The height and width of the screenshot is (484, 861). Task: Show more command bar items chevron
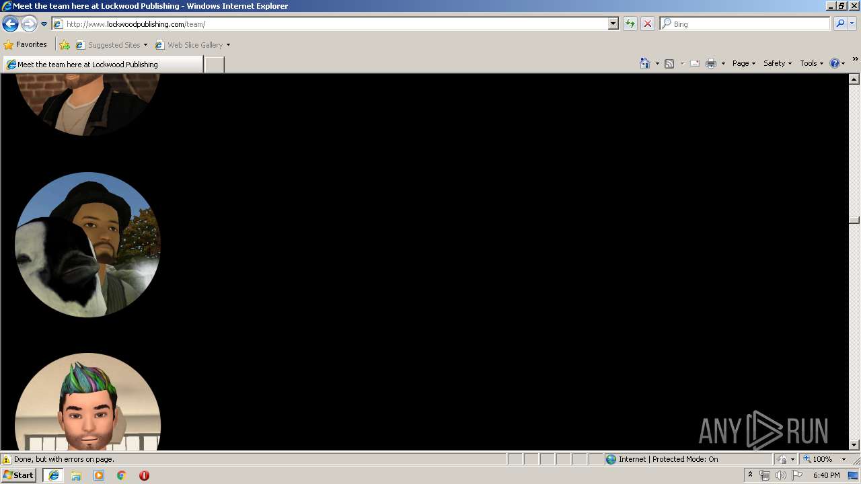pyautogui.click(x=855, y=59)
